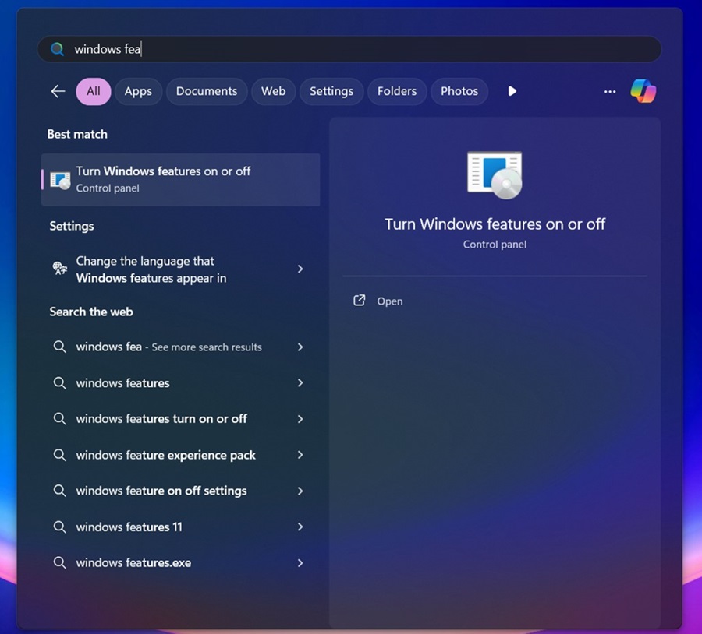This screenshot has width=702, height=634.
Task: Click the back arrow above Best match
Action: point(58,91)
